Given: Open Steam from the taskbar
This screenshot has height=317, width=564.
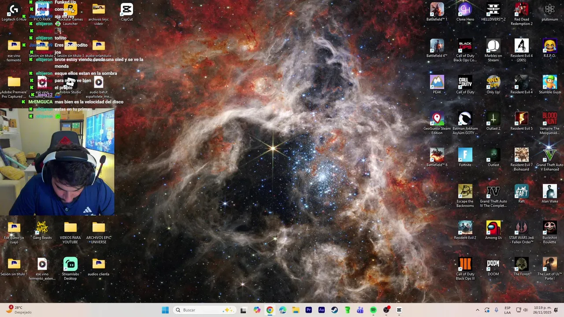Looking at the screenshot, I should coord(334,310).
